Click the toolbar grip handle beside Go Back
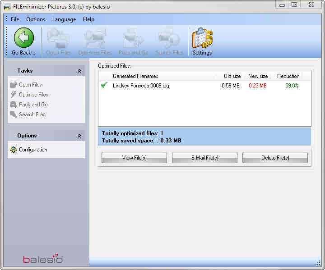Screen dimensions: 325x270 tap(6, 41)
